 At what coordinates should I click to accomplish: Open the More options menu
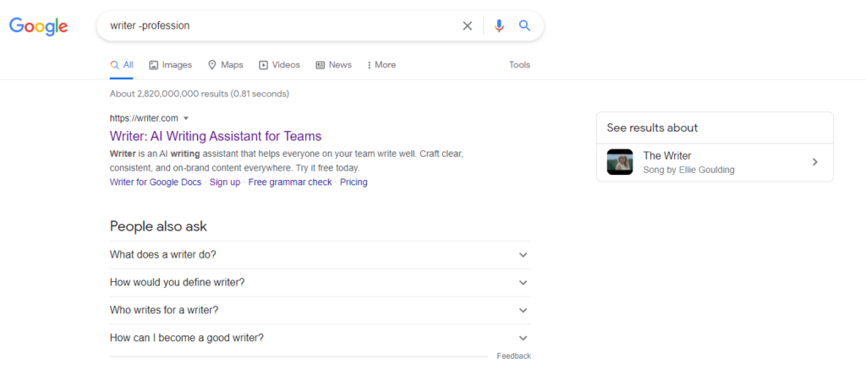point(381,65)
